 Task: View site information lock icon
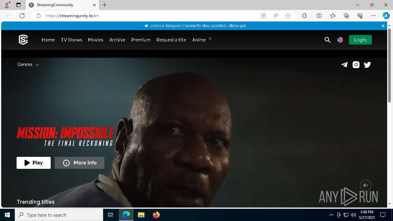[x=39, y=16]
